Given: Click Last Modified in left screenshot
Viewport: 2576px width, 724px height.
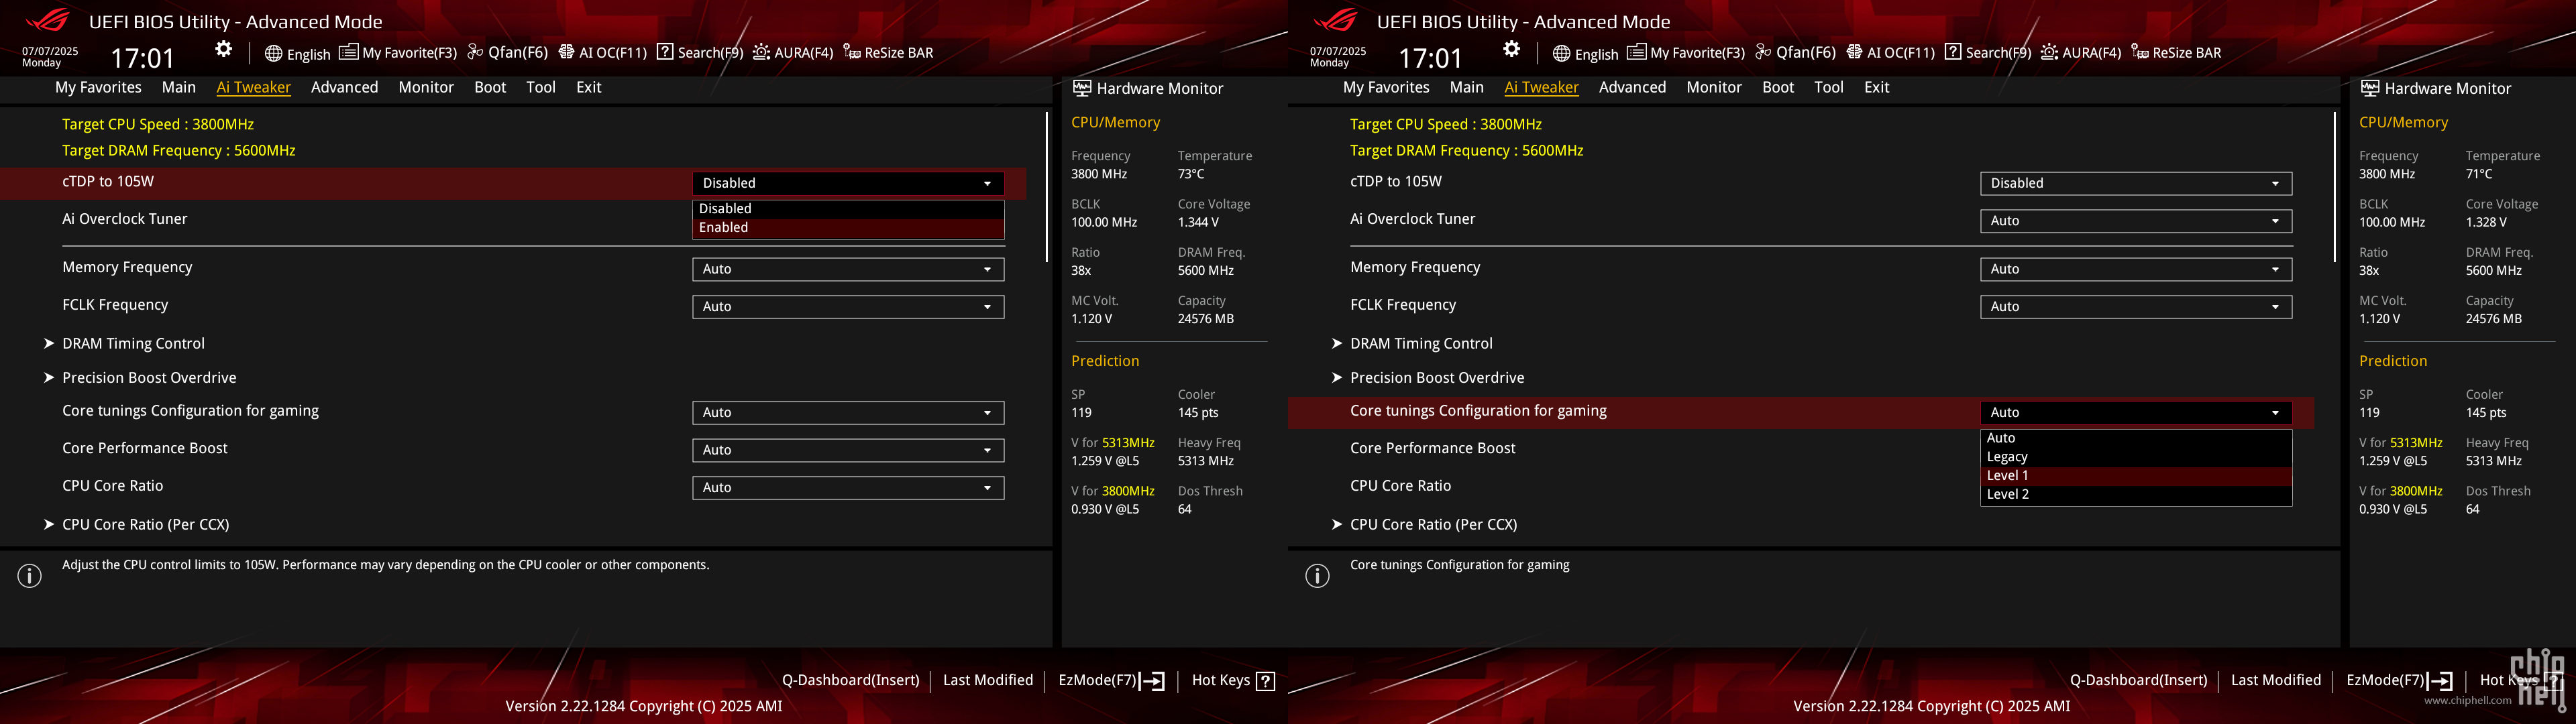Looking at the screenshot, I should click(x=988, y=680).
